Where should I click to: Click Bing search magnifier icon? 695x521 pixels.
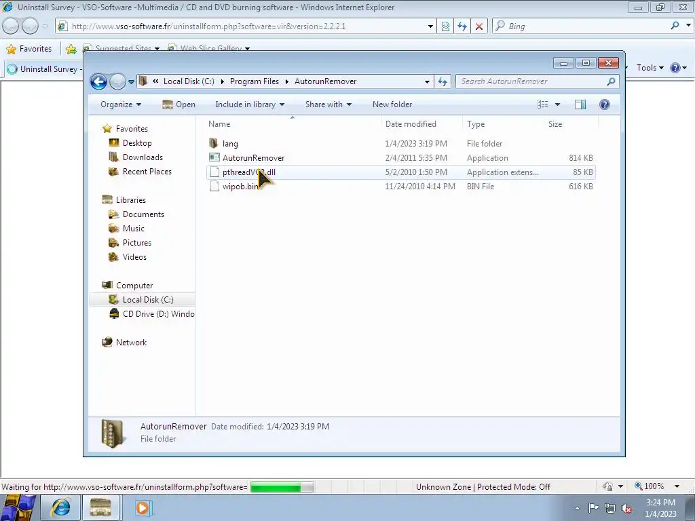[x=675, y=26]
